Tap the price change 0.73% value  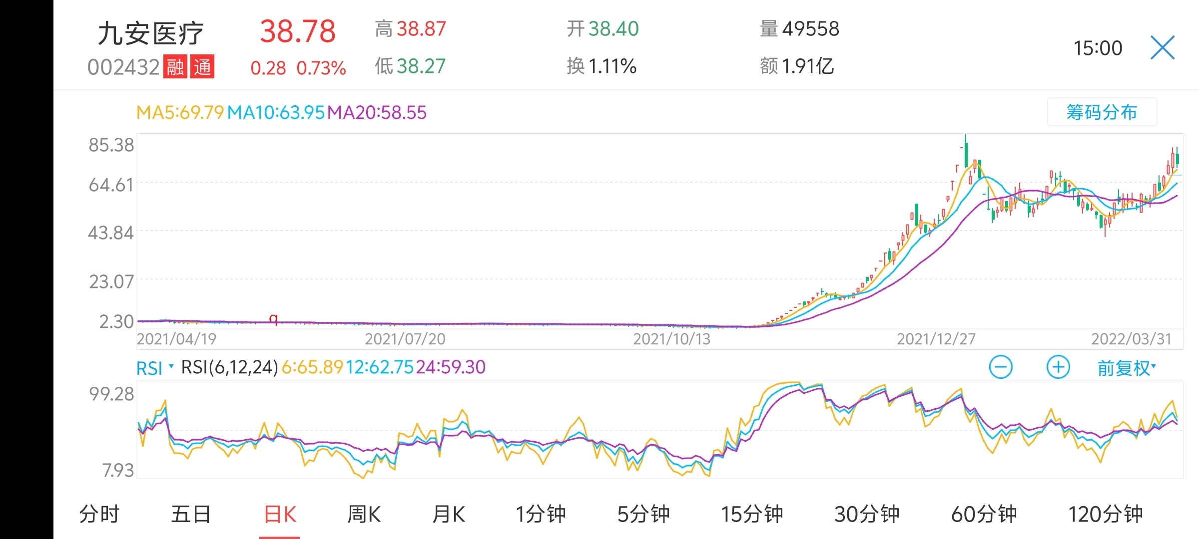coord(321,68)
